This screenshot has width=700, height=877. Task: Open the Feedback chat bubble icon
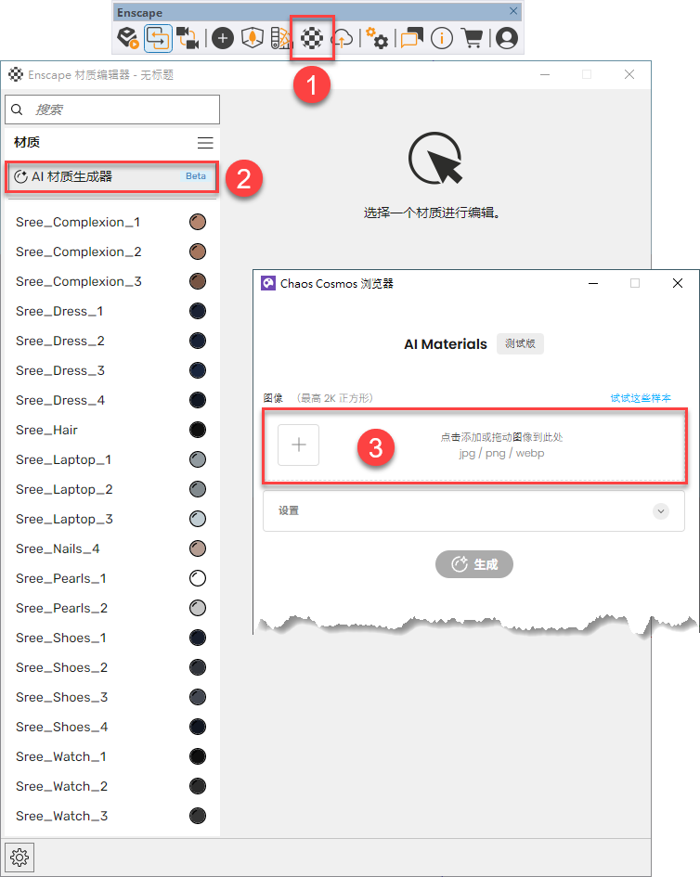[x=411, y=38]
